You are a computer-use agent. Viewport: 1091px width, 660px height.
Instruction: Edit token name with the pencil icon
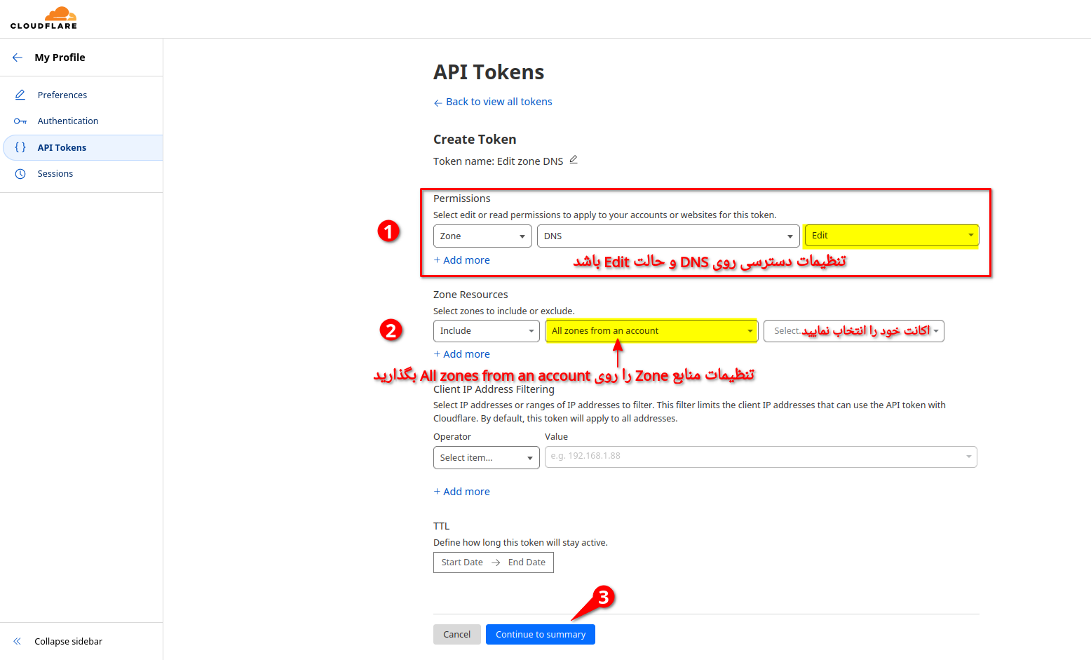click(574, 160)
